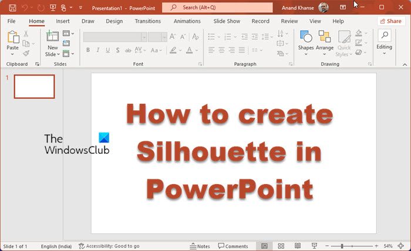
Task: Open the Editing group button
Action: (384, 42)
